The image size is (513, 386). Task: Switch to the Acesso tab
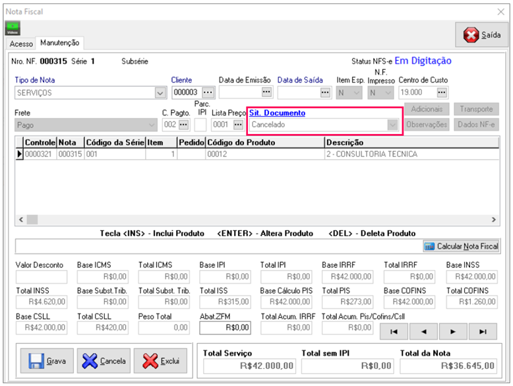(x=21, y=44)
